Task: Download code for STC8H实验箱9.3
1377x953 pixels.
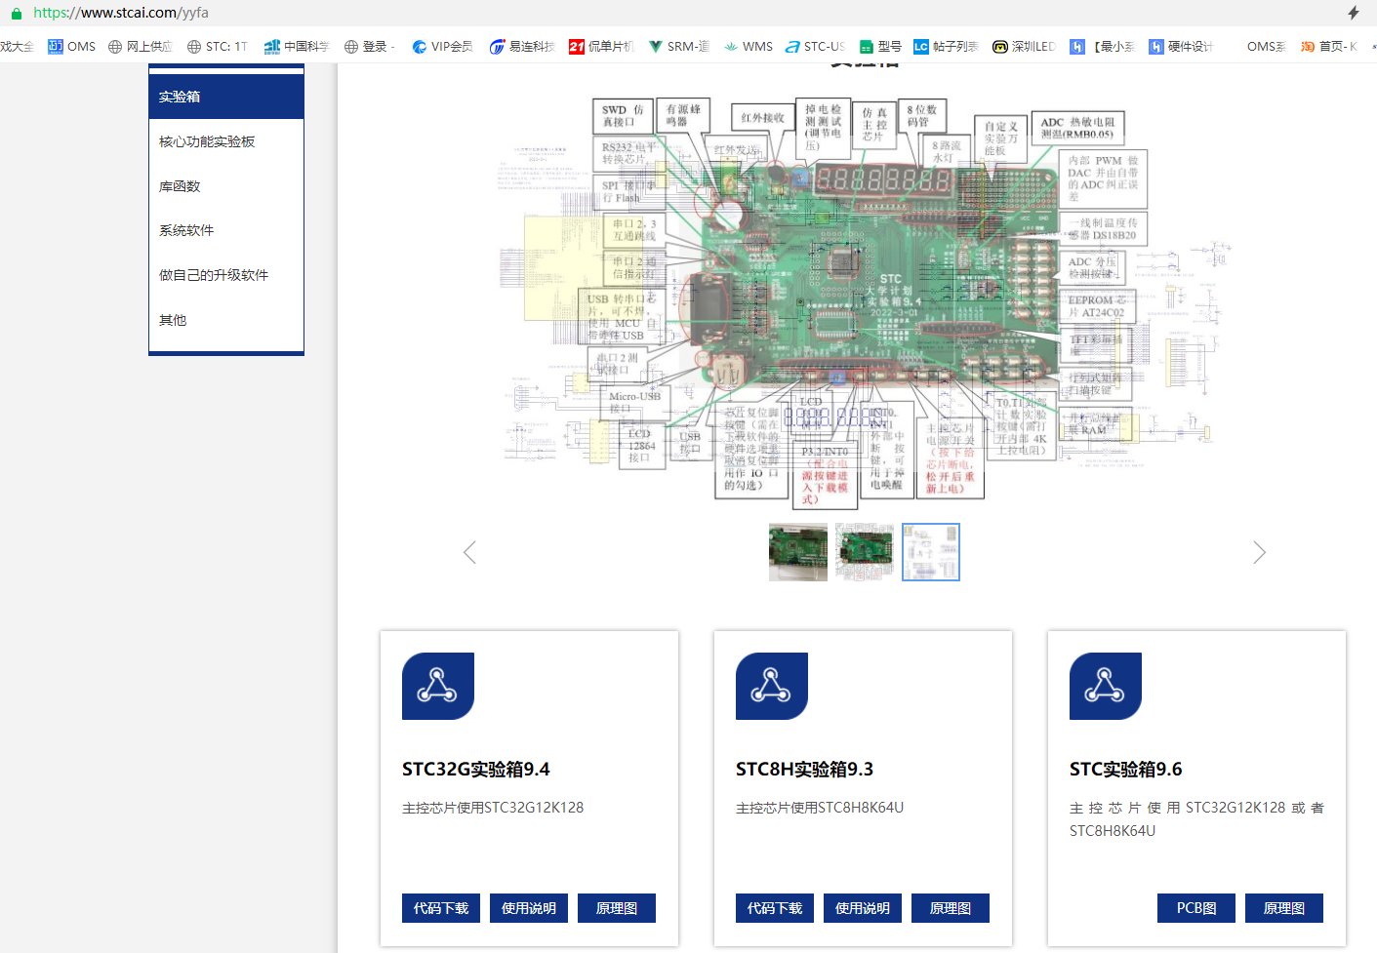Action: tap(775, 908)
